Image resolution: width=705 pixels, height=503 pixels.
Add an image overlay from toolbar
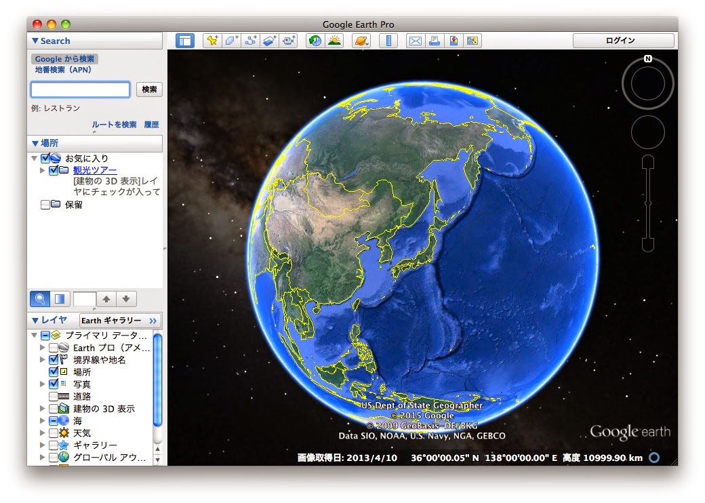[x=269, y=41]
